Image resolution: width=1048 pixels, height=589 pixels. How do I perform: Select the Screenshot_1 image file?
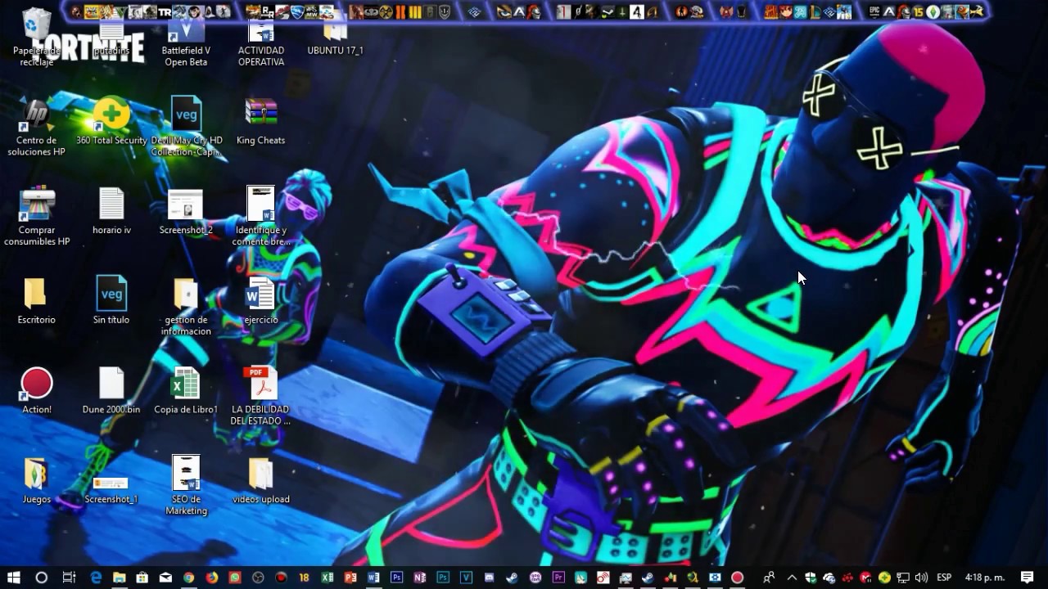tap(111, 489)
